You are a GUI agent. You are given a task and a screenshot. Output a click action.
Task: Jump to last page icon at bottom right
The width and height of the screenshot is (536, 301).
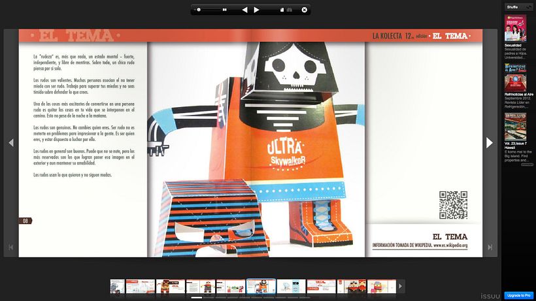tap(490, 247)
